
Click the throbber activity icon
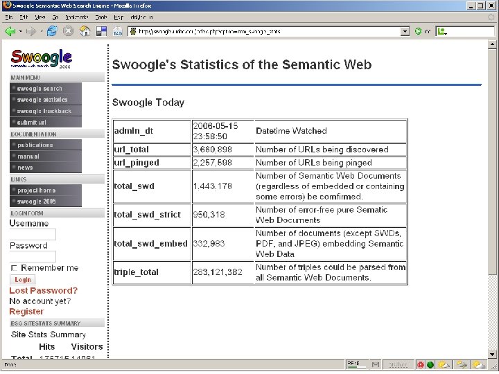(x=491, y=17)
